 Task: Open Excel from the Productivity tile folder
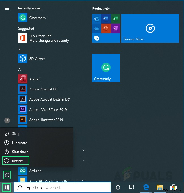coord(115,19)
